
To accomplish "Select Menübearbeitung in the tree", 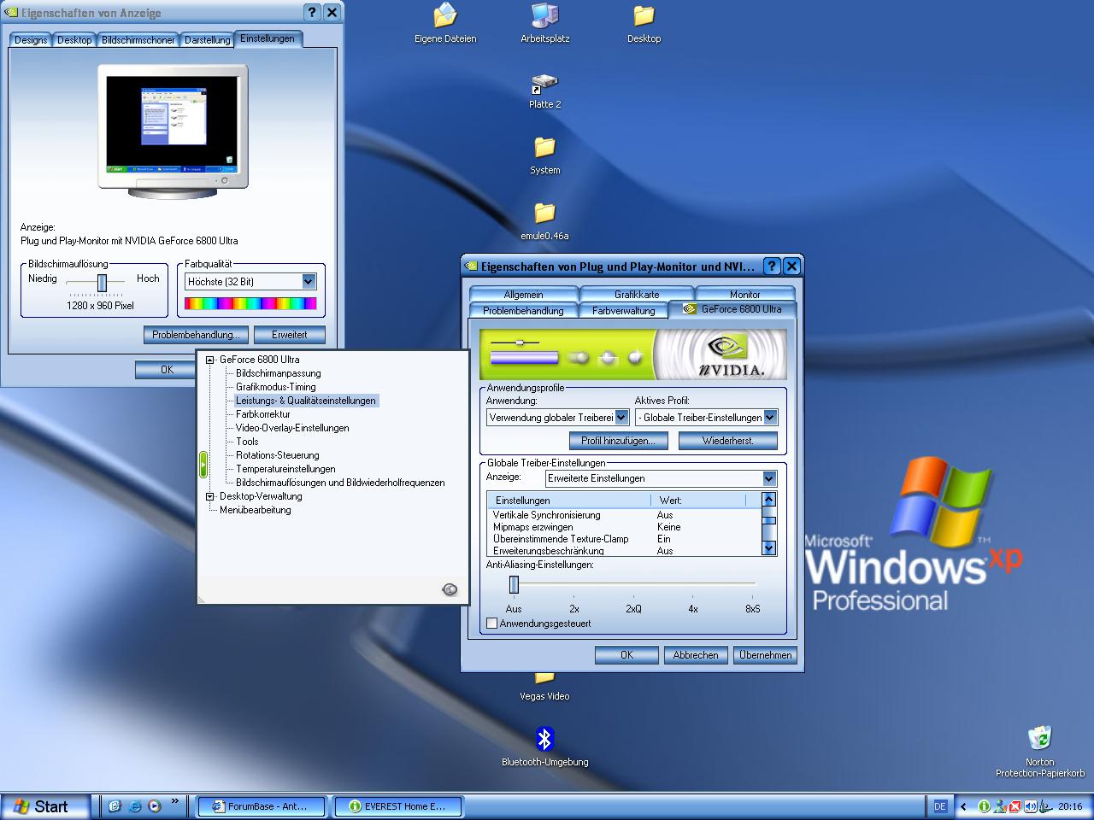I will (256, 510).
